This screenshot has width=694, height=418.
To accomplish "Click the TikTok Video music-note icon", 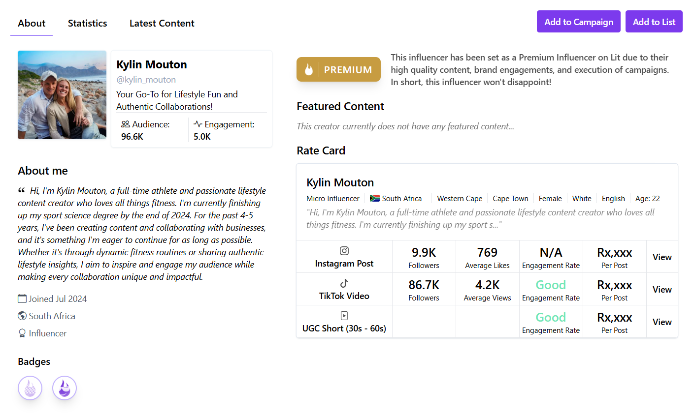I will [x=344, y=283].
